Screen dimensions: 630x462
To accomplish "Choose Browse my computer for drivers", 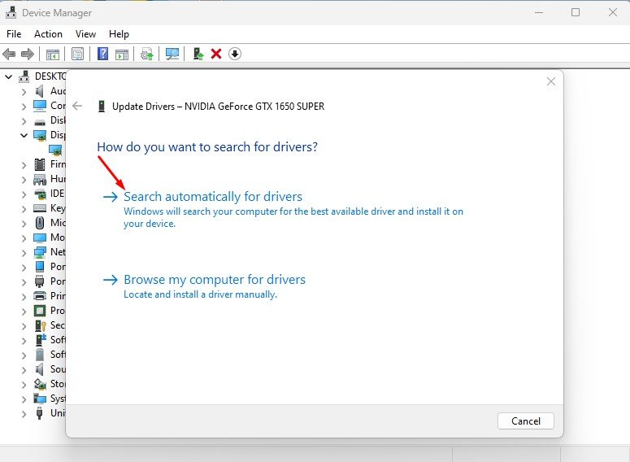I will click(x=215, y=280).
